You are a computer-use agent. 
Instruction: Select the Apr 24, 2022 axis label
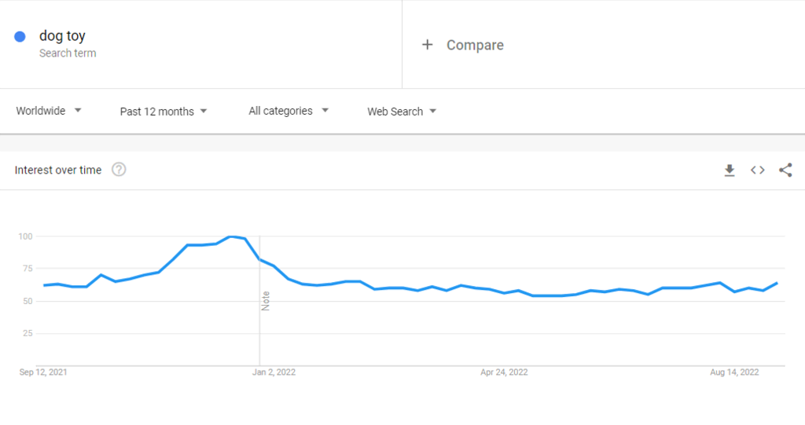(x=504, y=372)
